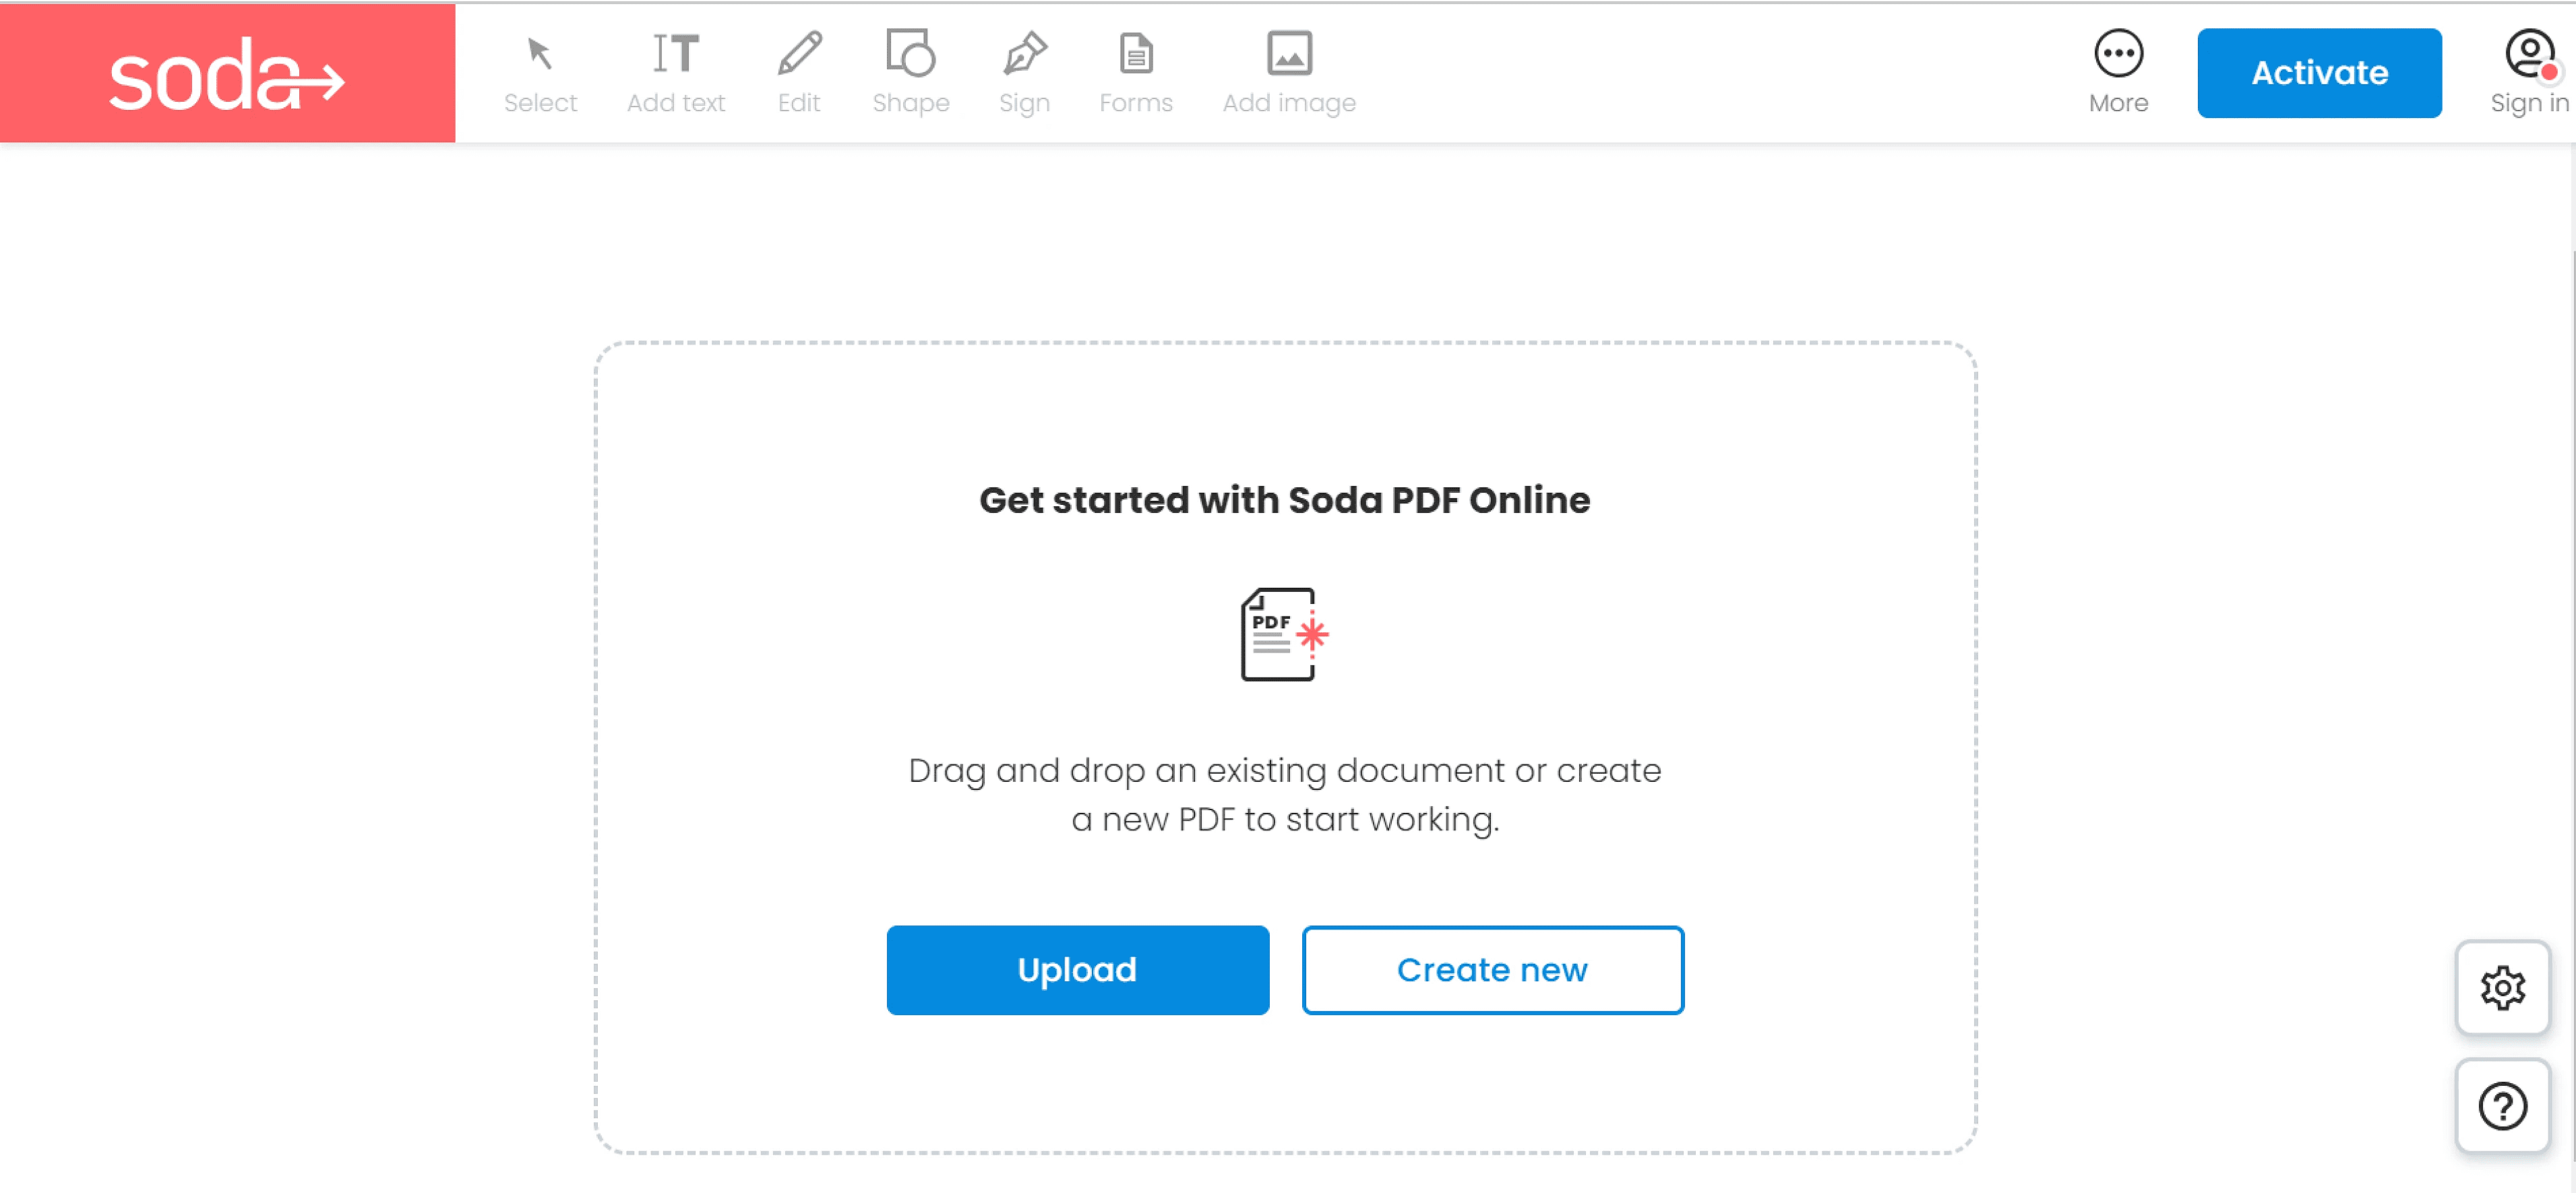
Task: Open the Shape tool
Action: [x=910, y=73]
